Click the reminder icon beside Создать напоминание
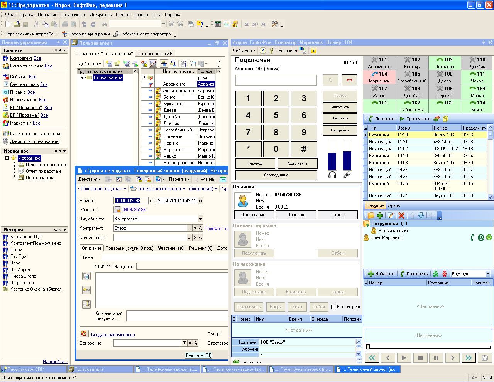The height and width of the screenshot is (382, 494). click(84, 334)
